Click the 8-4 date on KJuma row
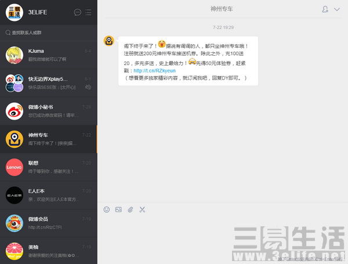This screenshot has height=264, width=348. (x=88, y=51)
